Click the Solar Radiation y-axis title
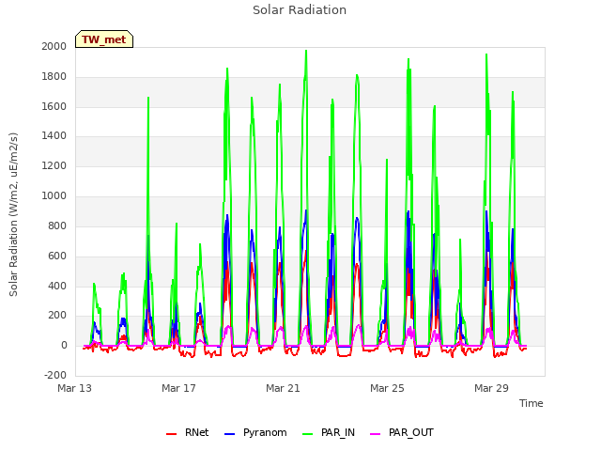The height and width of the screenshot is (451, 601). (x=13, y=214)
